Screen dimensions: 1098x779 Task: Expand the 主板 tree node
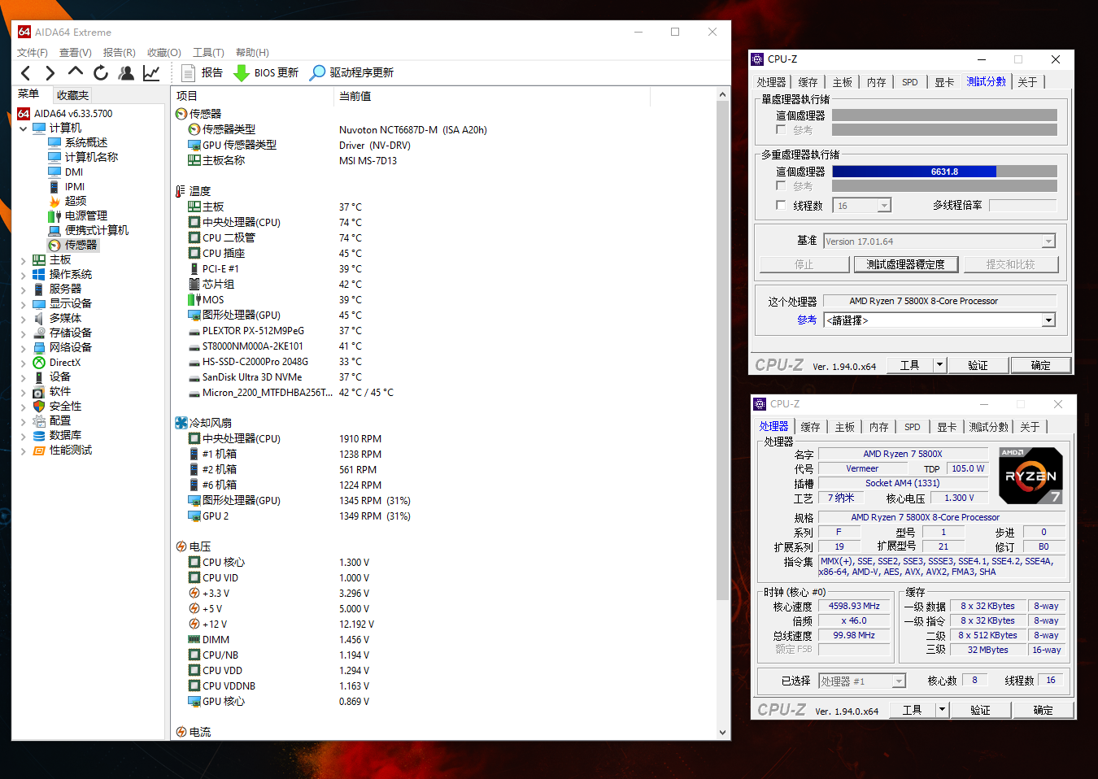(x=23, y=260)
